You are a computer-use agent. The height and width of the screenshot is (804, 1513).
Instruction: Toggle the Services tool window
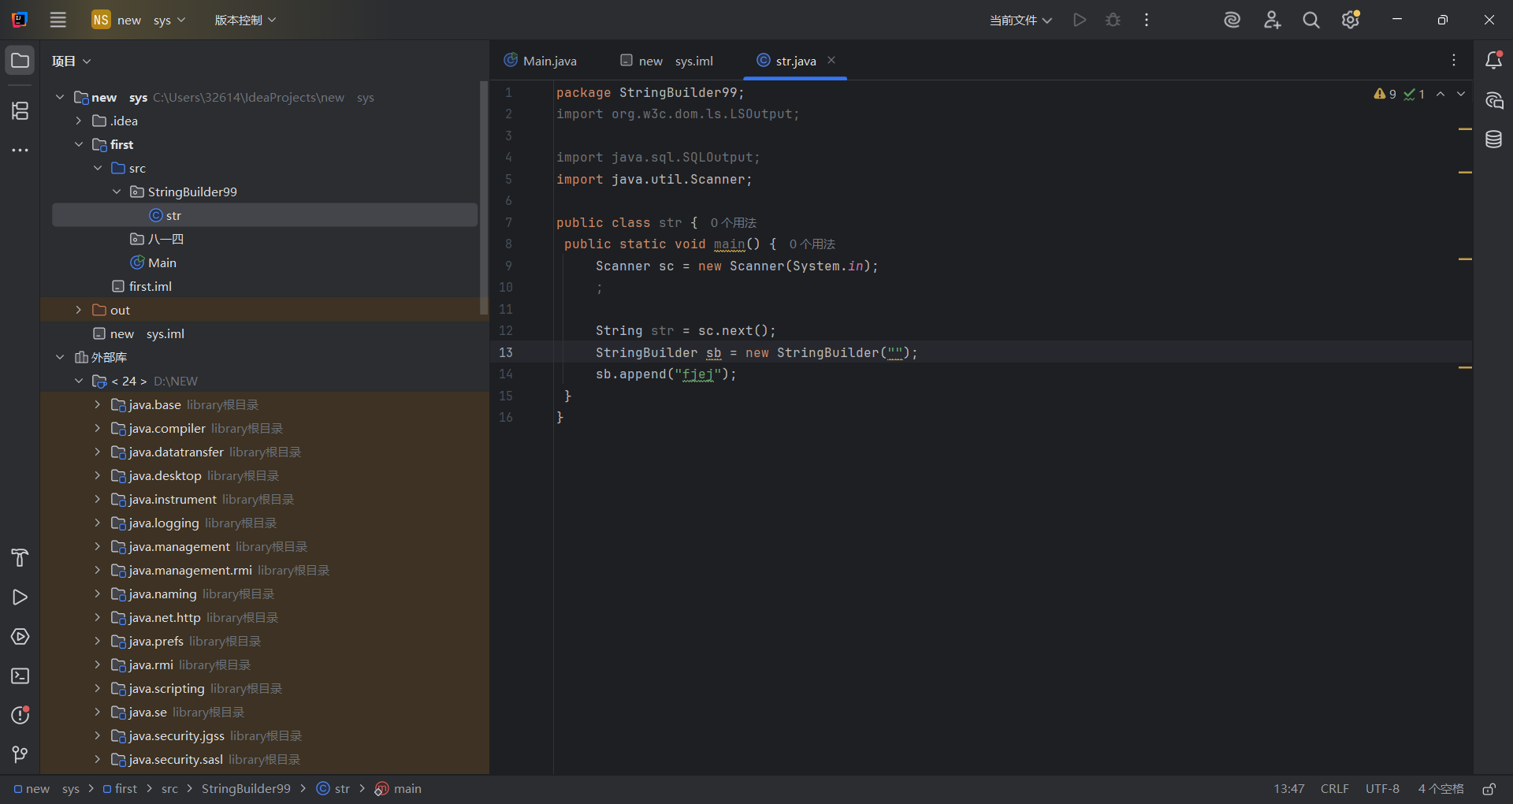[20, 637]
